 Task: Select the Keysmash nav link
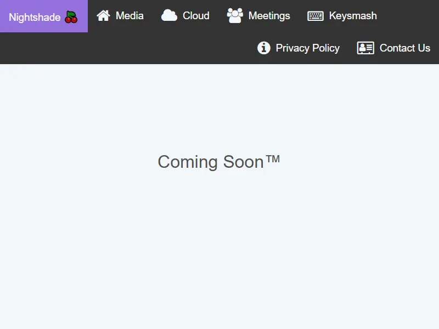pyautogui.click(x=342, y=16)
